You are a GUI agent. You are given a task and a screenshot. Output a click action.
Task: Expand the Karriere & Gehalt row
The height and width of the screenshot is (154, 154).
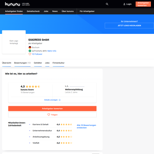(30, 124)
